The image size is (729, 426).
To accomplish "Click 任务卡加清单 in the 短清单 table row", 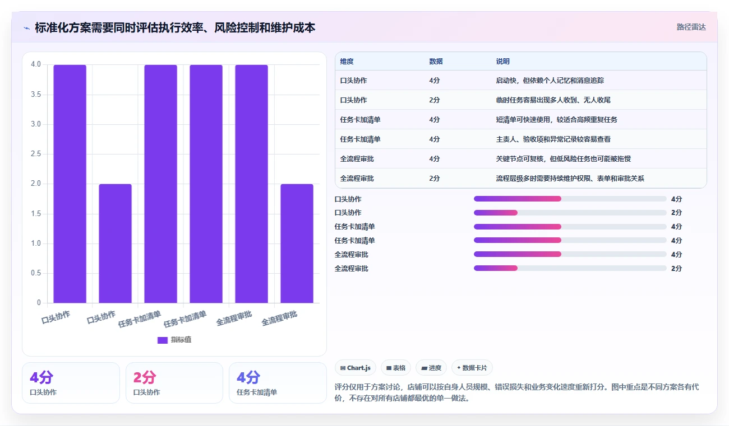I will 361,120.
